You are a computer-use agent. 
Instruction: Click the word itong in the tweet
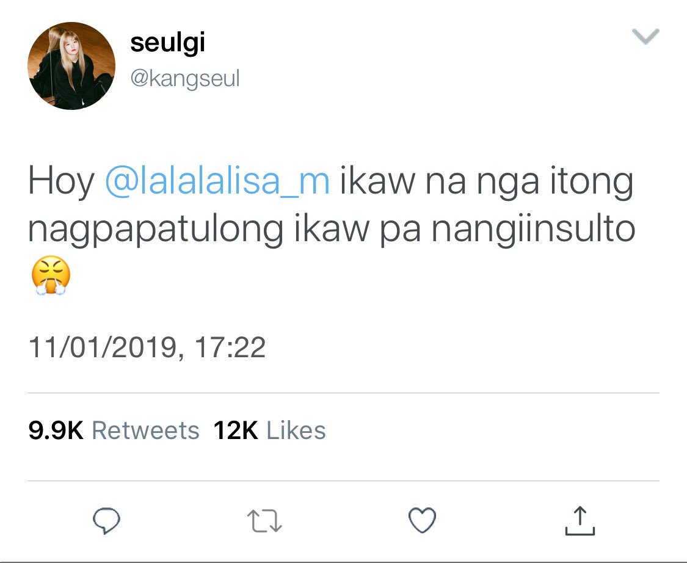pos(592,182)
